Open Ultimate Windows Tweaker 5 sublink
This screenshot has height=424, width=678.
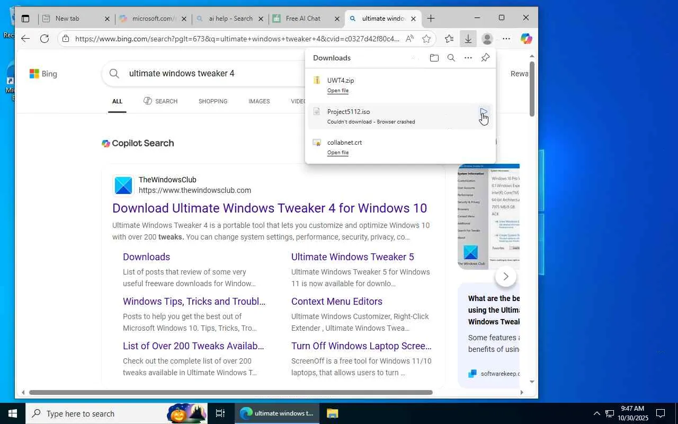(353, 257)
